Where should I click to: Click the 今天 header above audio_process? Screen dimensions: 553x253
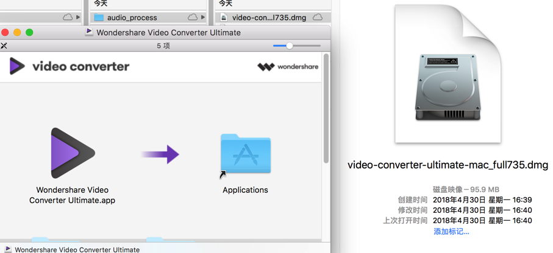(x=100, y=3)
